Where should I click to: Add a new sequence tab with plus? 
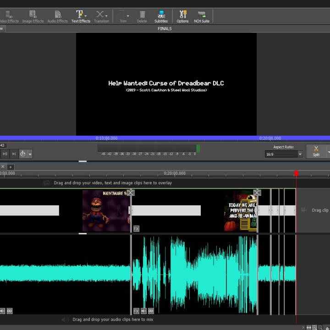[10, 167]
